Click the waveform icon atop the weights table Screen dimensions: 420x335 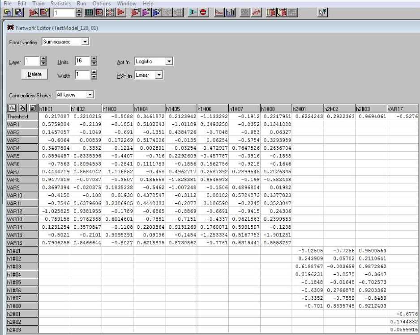(12, 108)
